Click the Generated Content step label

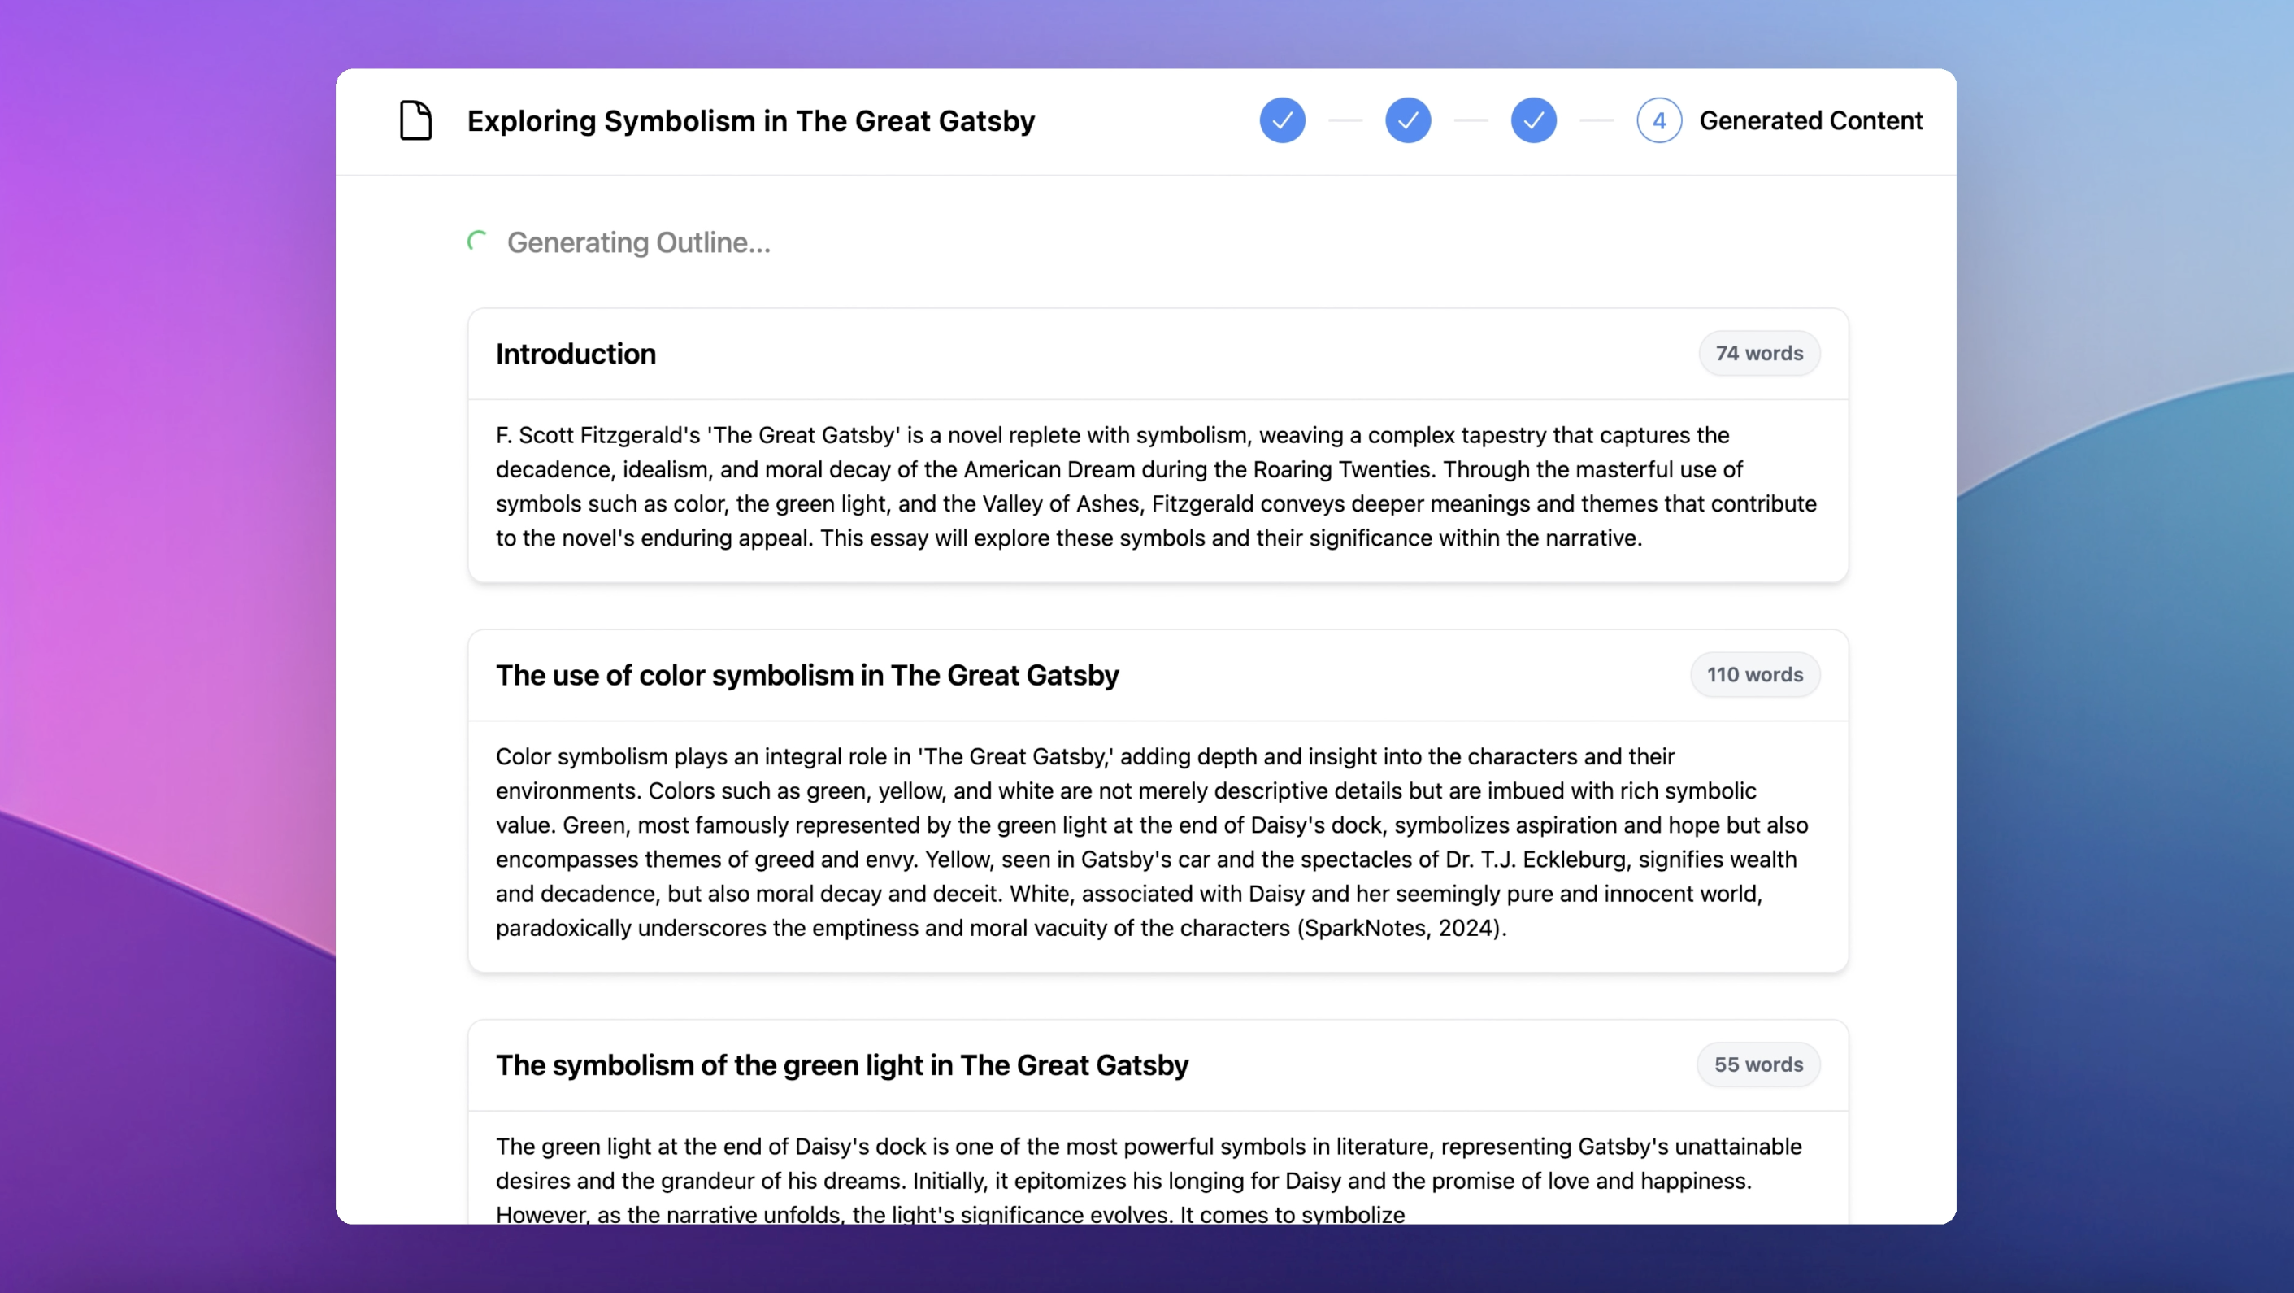1810,120
